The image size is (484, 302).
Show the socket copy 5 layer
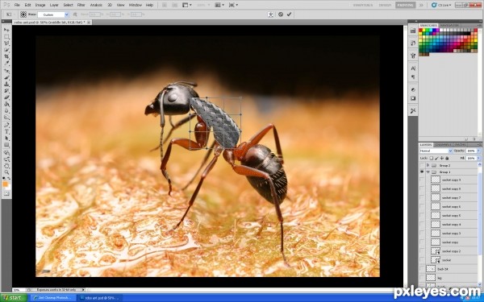tap(422, 215)
